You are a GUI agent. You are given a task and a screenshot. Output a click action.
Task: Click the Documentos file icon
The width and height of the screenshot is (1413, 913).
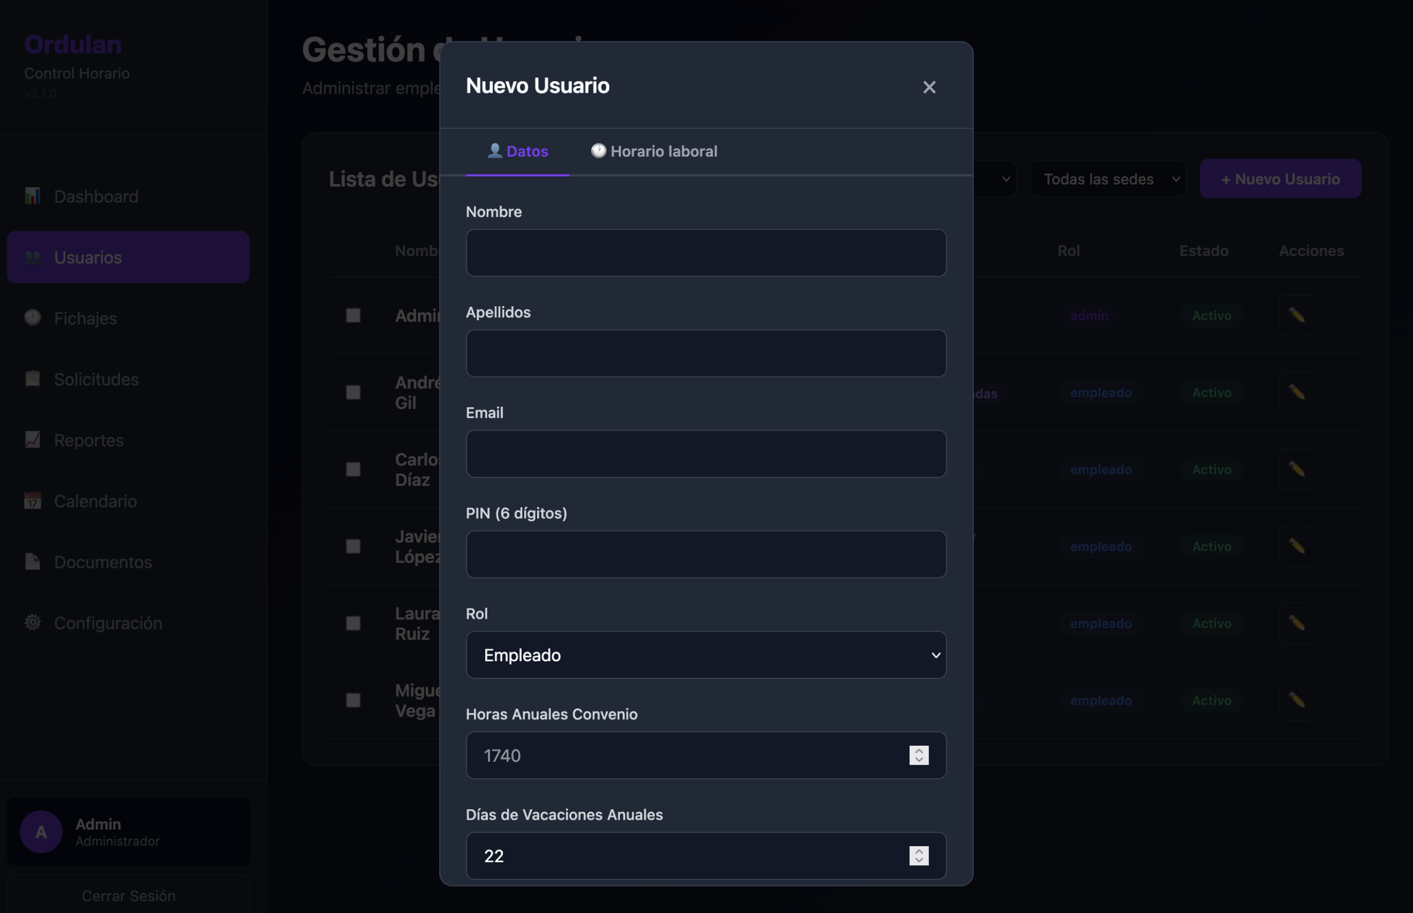point(33,561)
